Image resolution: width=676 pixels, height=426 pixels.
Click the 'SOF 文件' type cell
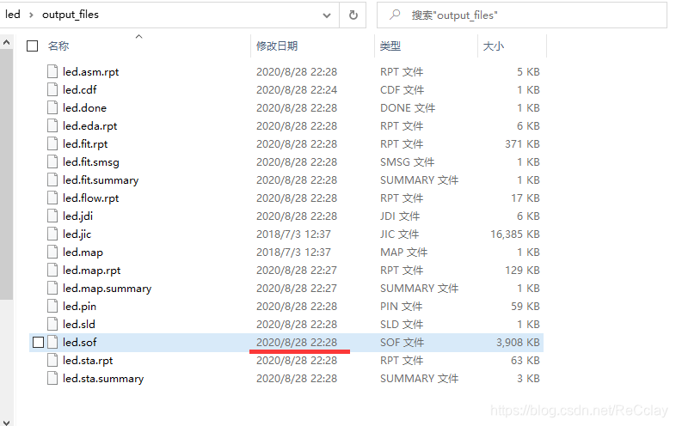pos(402,343)
